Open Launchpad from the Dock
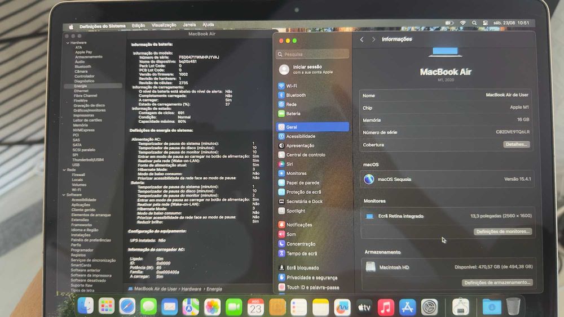The height and width of the screenshot is (317, 564). tap(107, 306)
